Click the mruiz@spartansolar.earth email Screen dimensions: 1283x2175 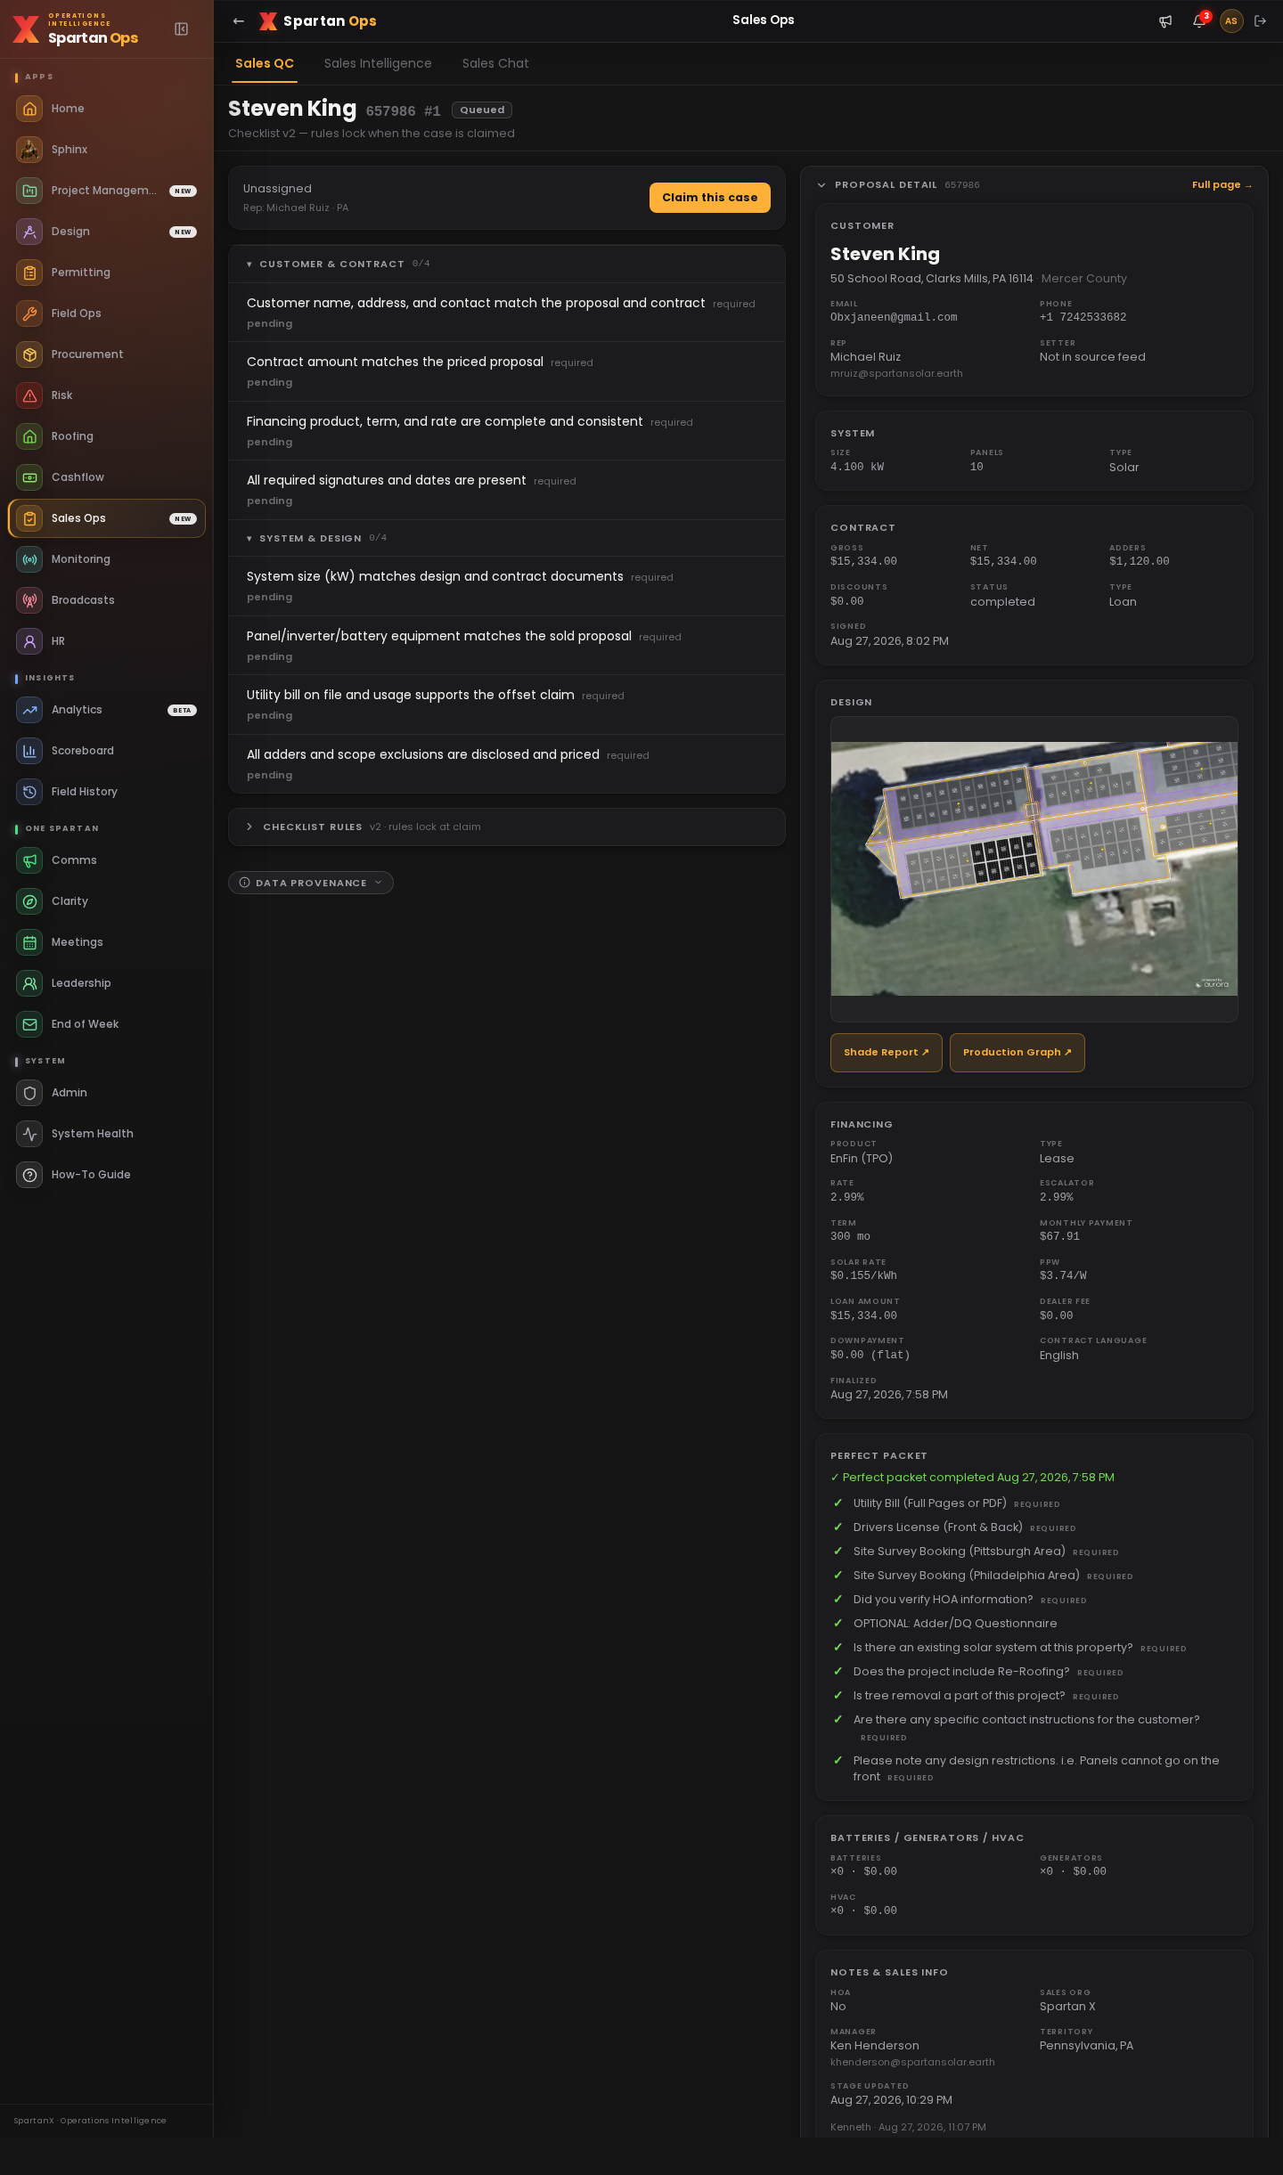click(x=896, y=374)
